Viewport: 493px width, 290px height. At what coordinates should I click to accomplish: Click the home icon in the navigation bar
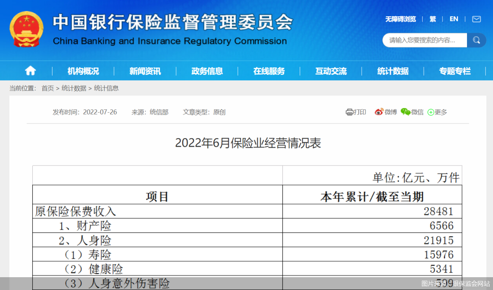click(x=30, y=70)
